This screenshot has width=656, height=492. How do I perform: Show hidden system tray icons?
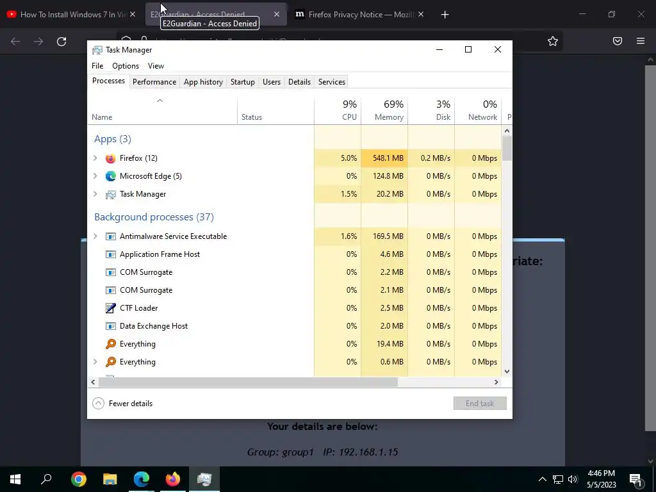tap(542, 479)
